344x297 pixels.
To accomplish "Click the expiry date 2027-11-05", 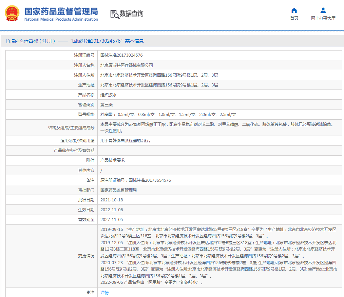I will point(112,220).
